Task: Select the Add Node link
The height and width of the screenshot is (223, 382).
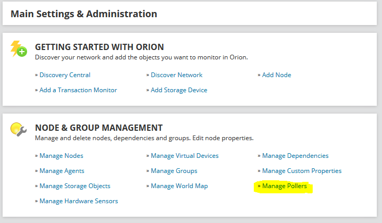Action: tap(277, 75)
